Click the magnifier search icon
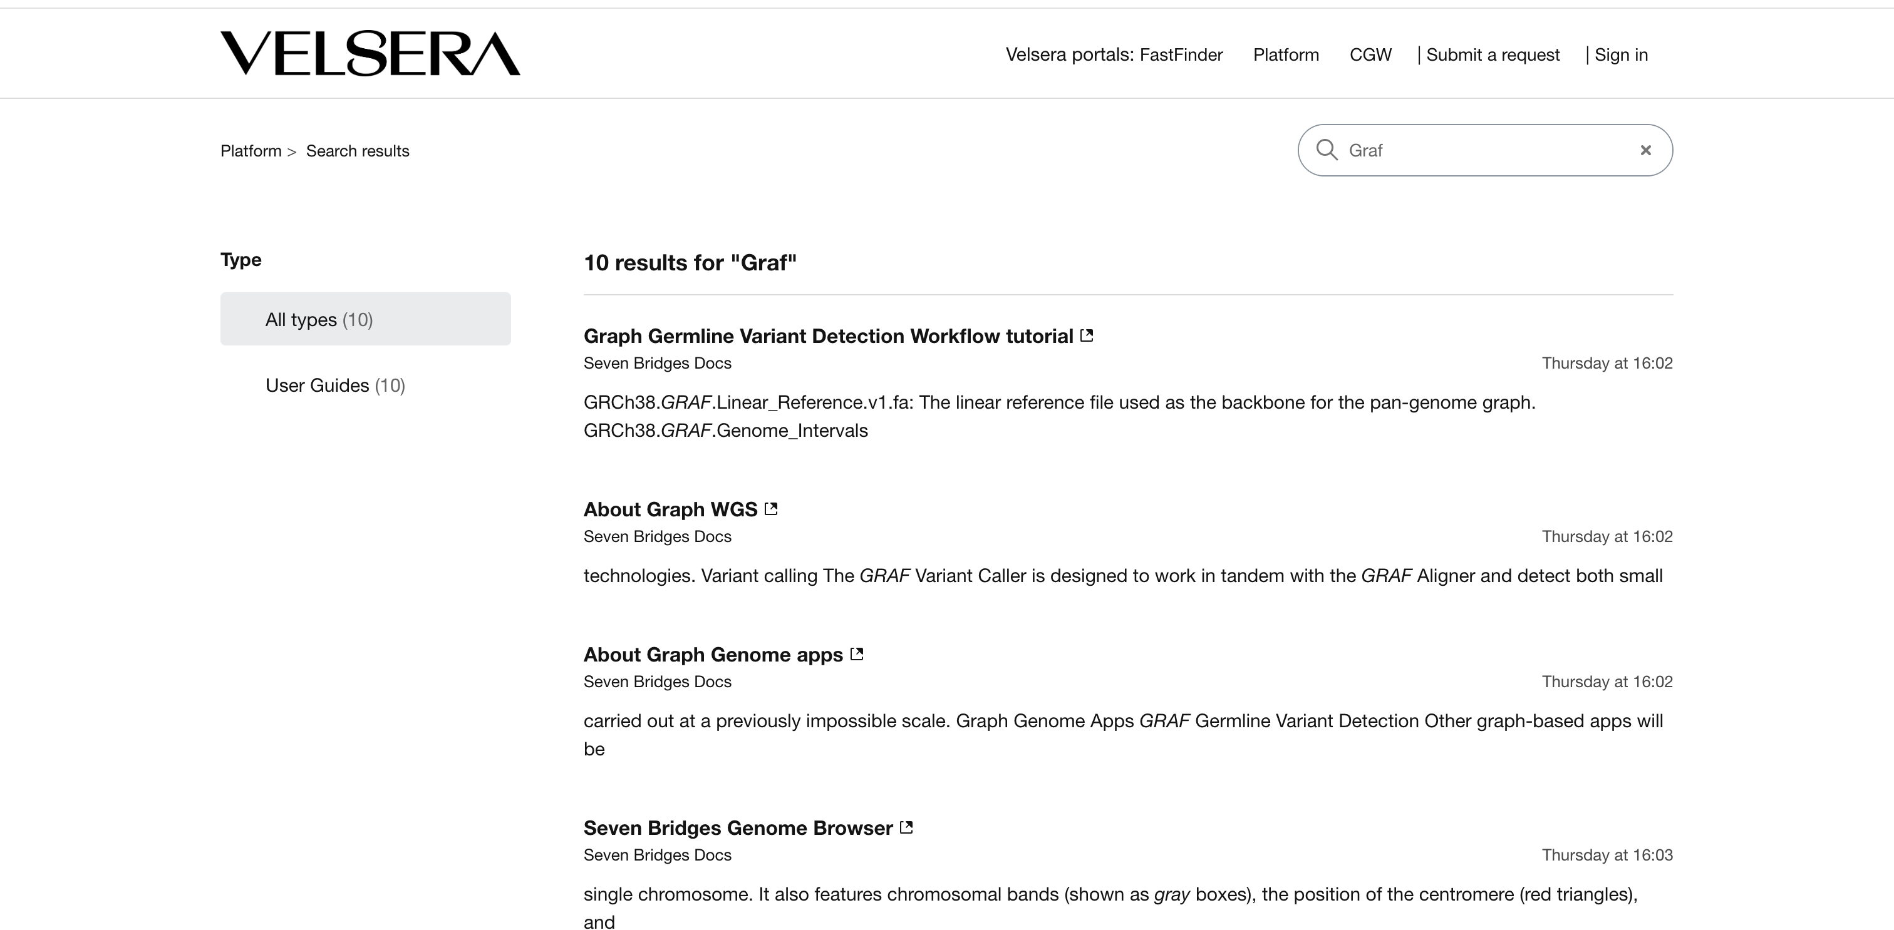The width and height of the screenshot is (1894, 930). pos(1327,150)
